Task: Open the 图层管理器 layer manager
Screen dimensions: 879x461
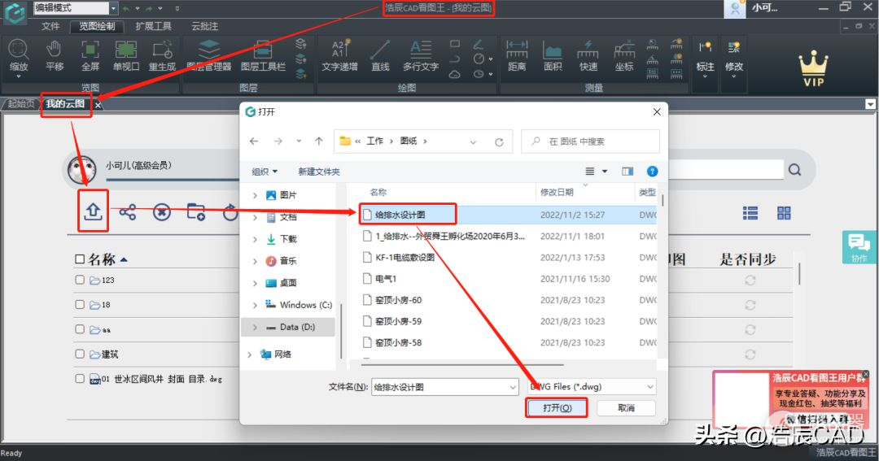Action: click(209, 54)
